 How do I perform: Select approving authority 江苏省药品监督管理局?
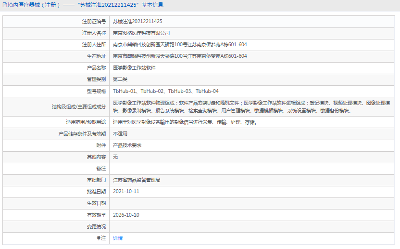tap(137, 180)
